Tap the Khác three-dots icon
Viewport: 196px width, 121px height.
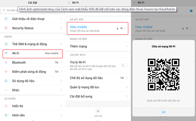pos(6,90)
